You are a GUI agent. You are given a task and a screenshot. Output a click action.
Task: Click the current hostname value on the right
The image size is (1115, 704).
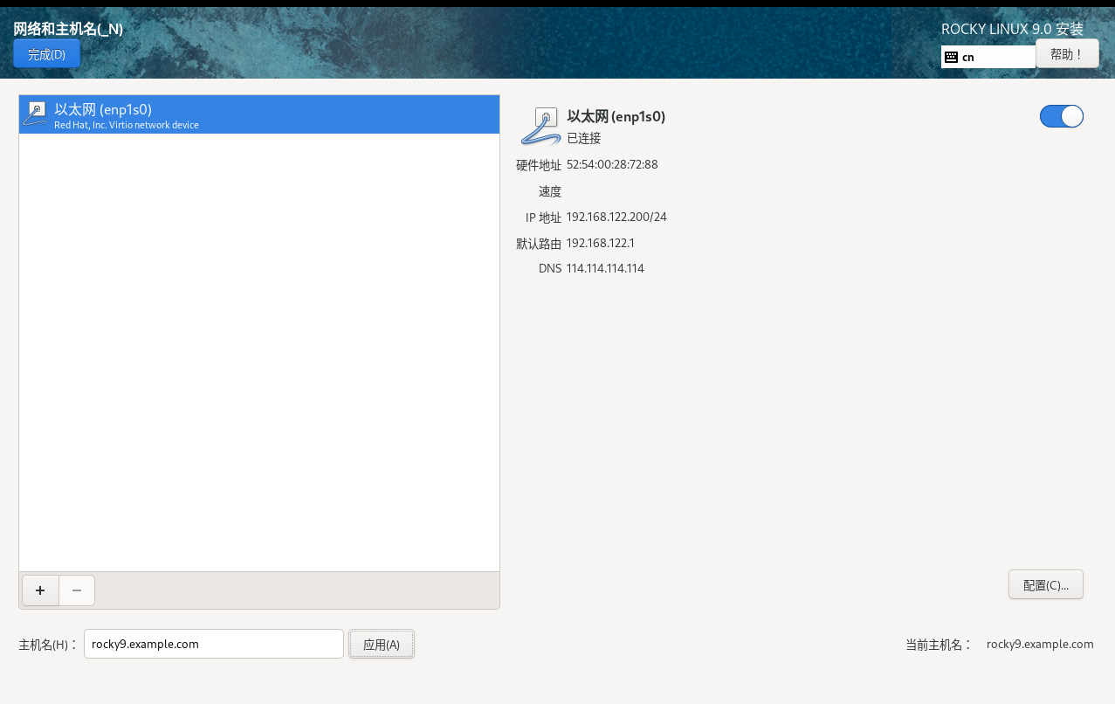coord(1040,644)
